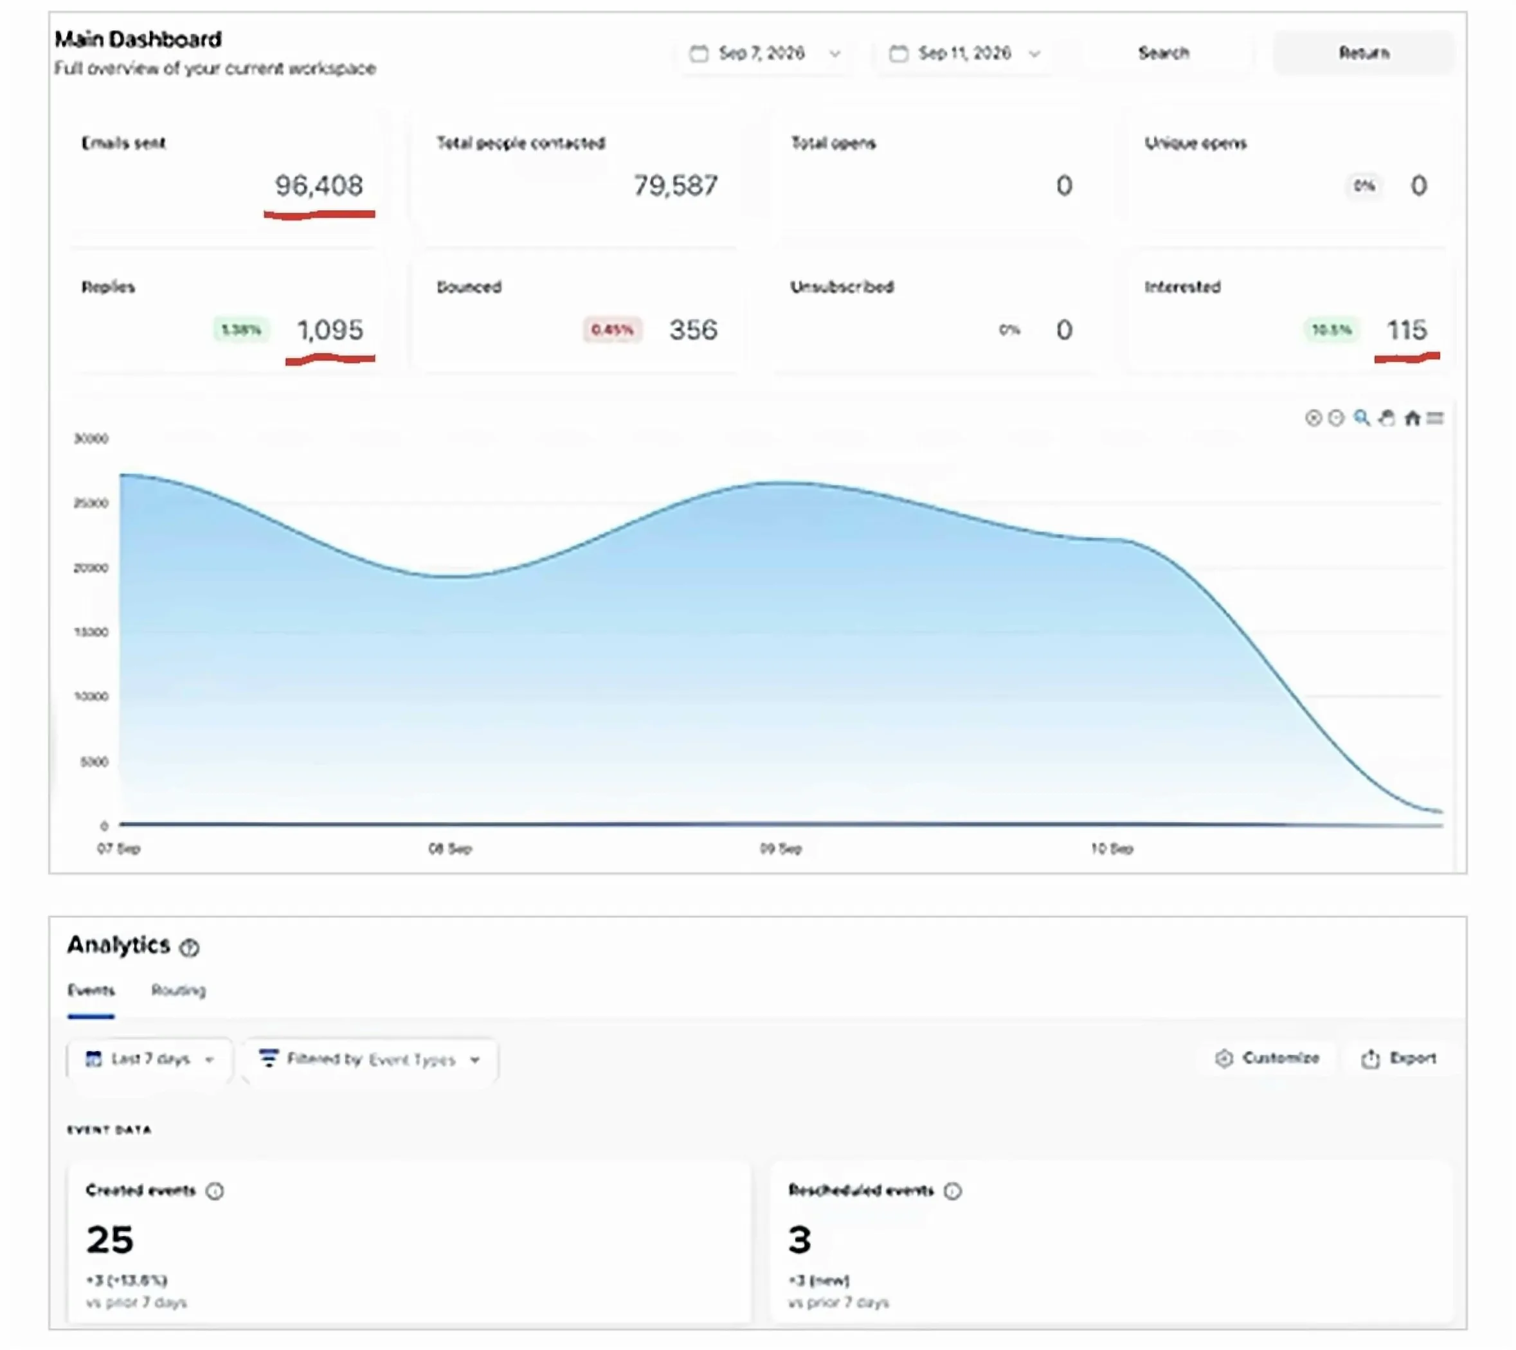
Task: Click the Main Dashboard heading
Action: tap(138, 39)
